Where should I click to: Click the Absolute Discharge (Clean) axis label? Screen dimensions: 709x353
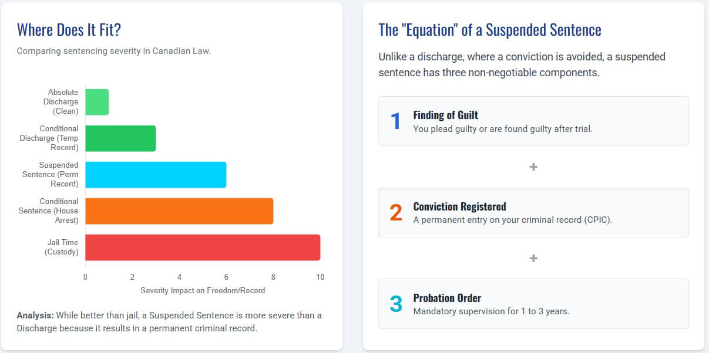pyautogui.click(x=63, y=102)
